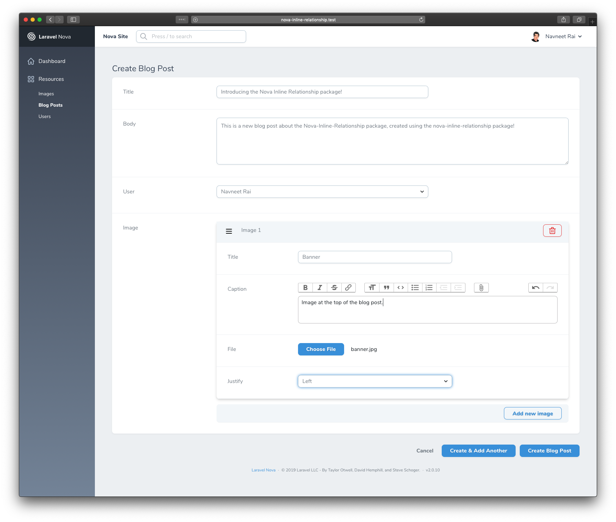Toggle bold formatting in Caption editor
This screenshot has height=522, width=616.
coord(305,288)
